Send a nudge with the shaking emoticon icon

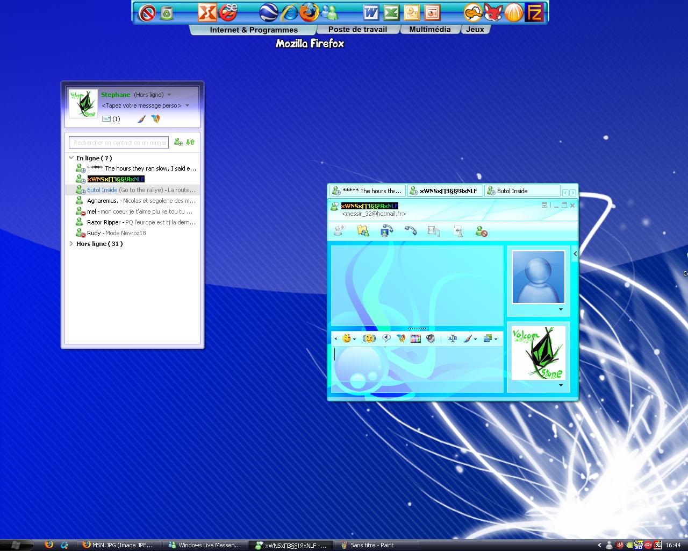[x=369, y=338]
